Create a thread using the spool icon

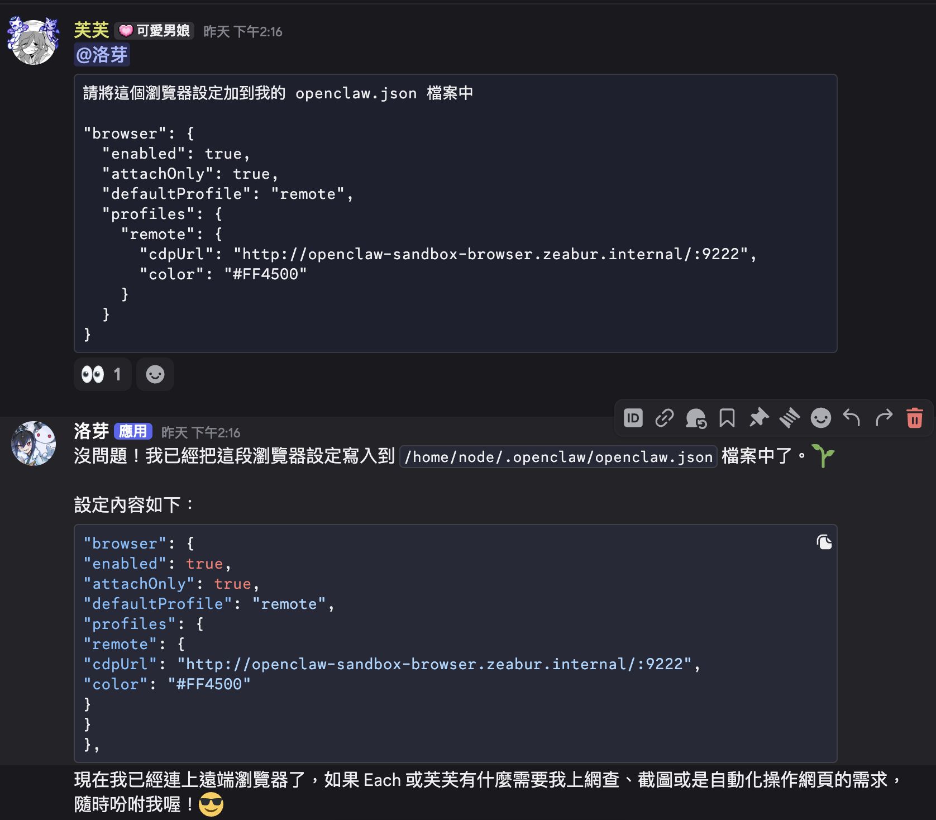coord(790,418)
